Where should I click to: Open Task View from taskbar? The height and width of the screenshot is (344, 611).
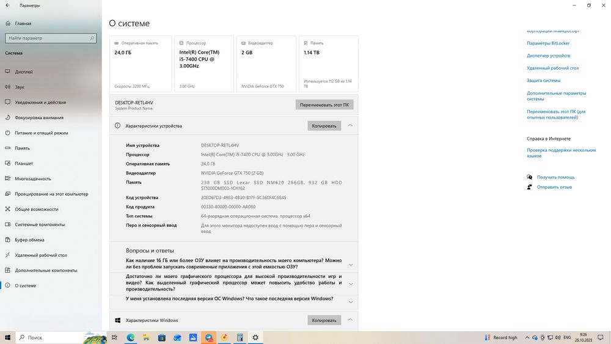tap(115, 337)
